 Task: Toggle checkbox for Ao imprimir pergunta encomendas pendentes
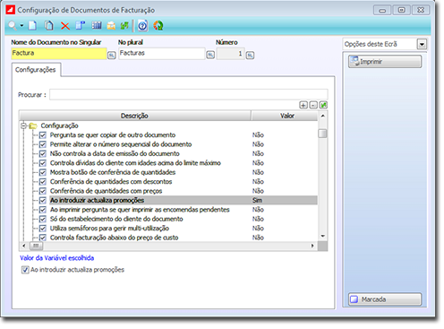click(43, 210)
